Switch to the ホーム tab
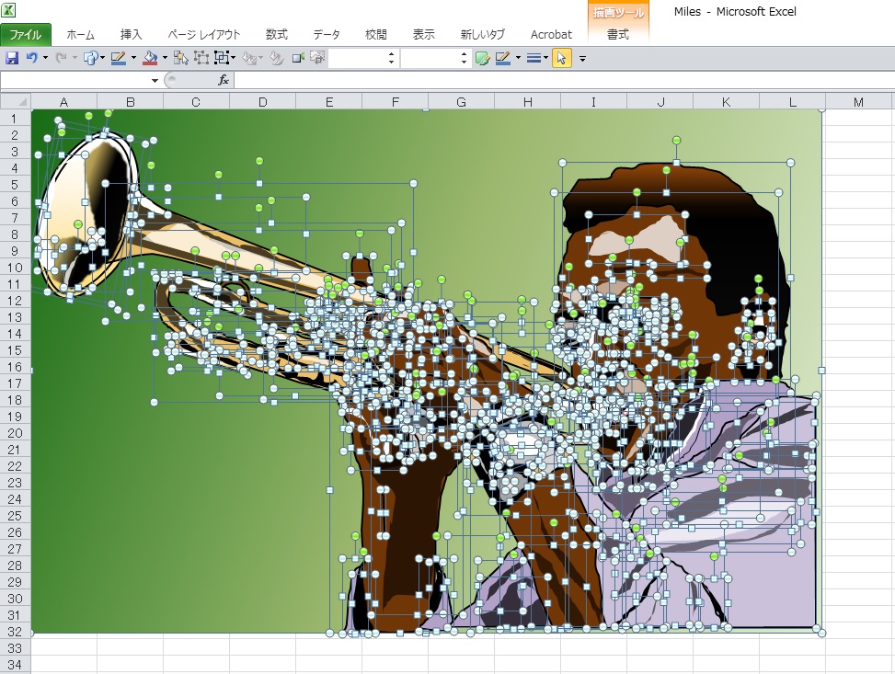895x674 pixels. click(80, 35)
